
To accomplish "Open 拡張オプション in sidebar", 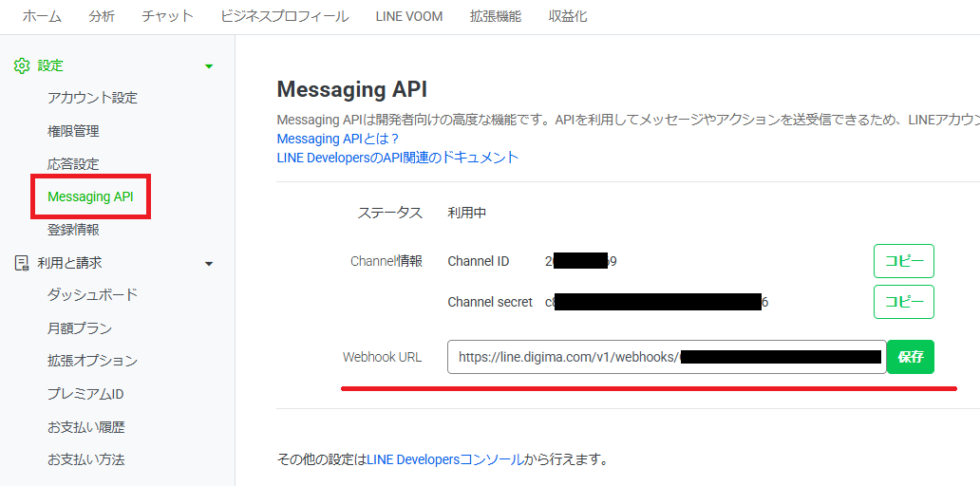I will [x=92, y=361].
